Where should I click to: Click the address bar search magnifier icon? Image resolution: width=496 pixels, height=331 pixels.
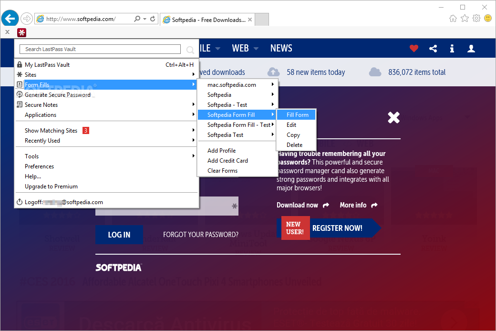pos(137,19)
